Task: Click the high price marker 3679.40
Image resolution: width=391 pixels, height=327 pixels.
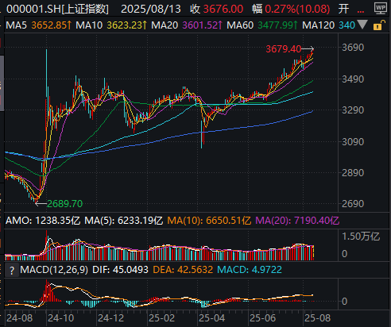Action: 284,49
